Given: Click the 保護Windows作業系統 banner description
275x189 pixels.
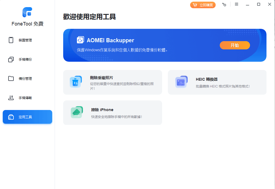Looking at the screenshot, I should 122,50.
